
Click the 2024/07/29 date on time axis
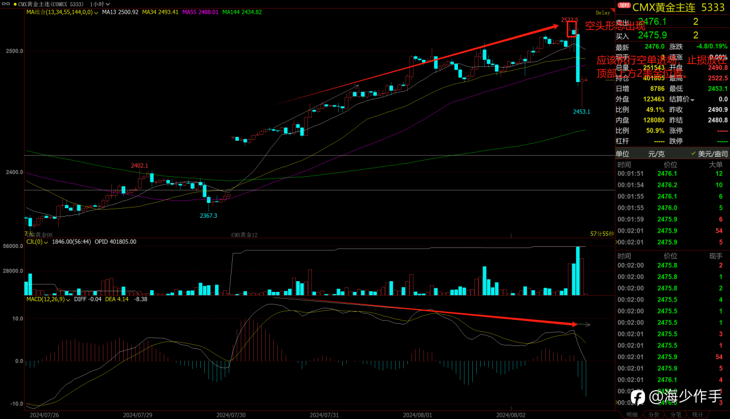coord(137,415)
